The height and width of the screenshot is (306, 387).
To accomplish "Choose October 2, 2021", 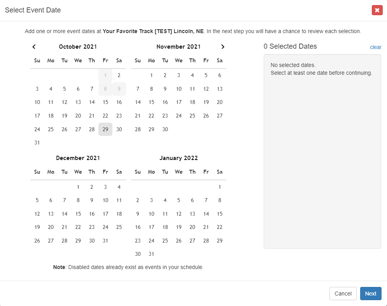I will (119, 75).
